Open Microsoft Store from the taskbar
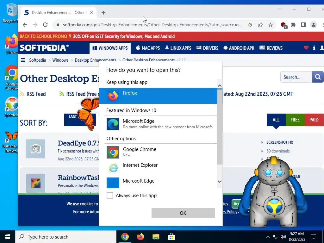Screen dimensions: 324x243 tap(171, 237)
